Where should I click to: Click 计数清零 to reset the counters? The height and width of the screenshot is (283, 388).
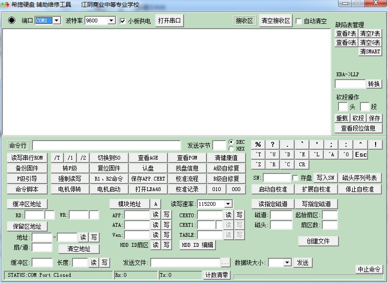tap(217, 275)
